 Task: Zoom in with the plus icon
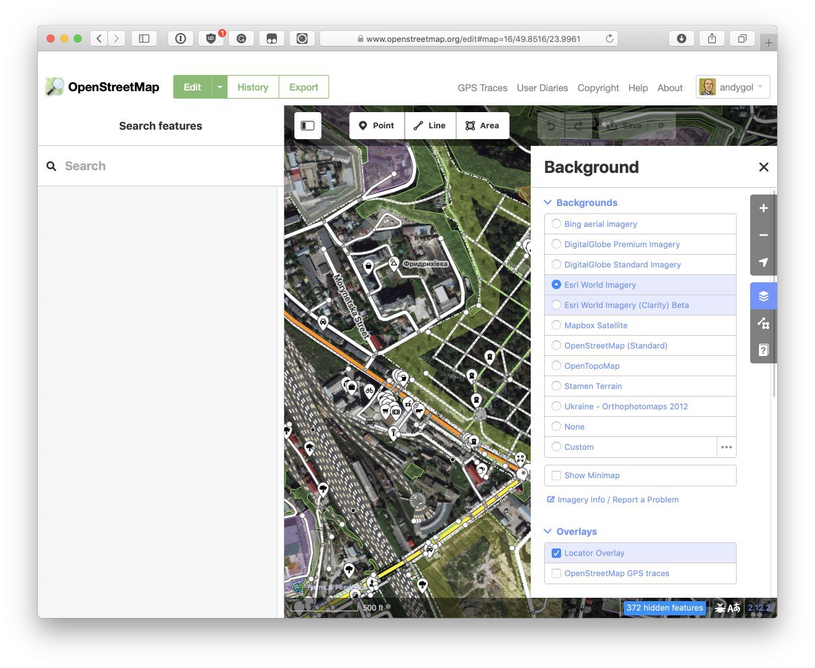pyautogui.click(x=764, y=208)
